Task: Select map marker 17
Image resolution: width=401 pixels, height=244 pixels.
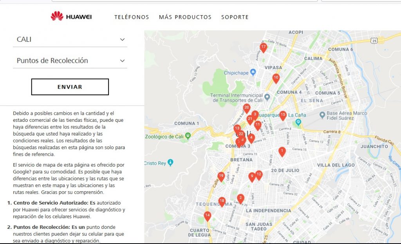Action: pos(264,48)
